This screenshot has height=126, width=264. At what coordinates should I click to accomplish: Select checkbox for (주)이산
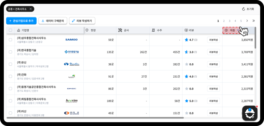[x=11, y=113]
